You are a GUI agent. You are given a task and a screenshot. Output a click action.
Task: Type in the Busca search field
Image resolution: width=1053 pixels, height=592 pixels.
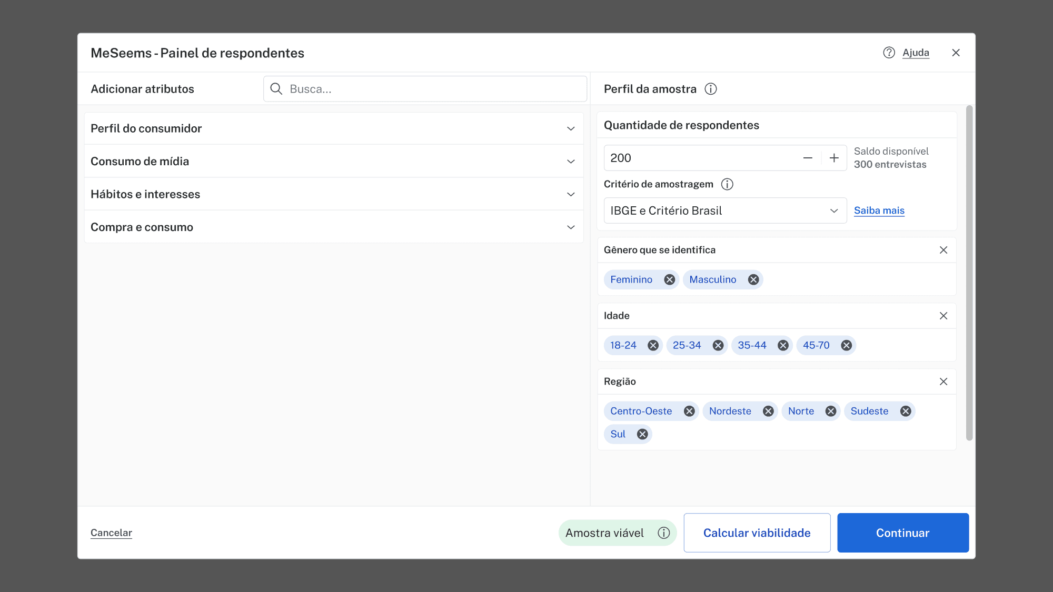[x=421, y=88]
